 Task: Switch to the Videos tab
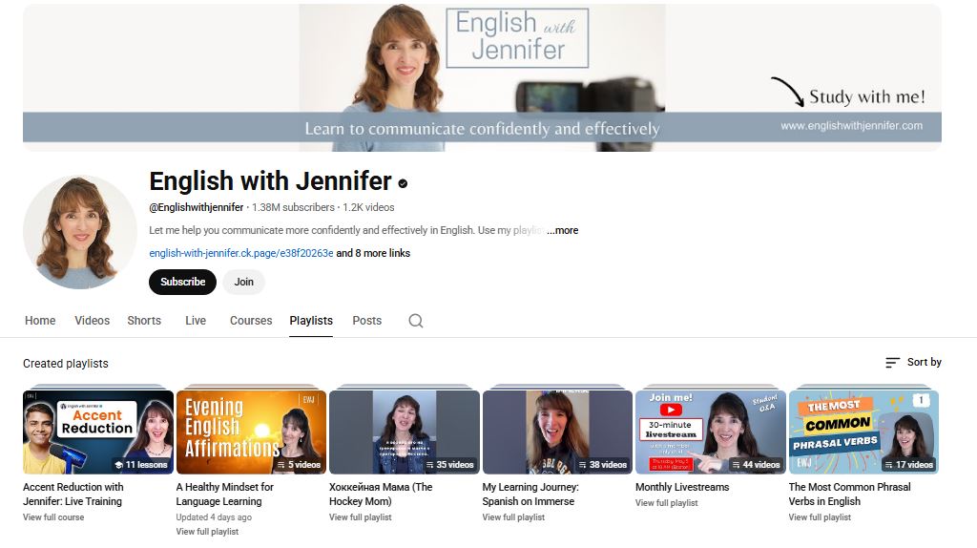[92, 321]
